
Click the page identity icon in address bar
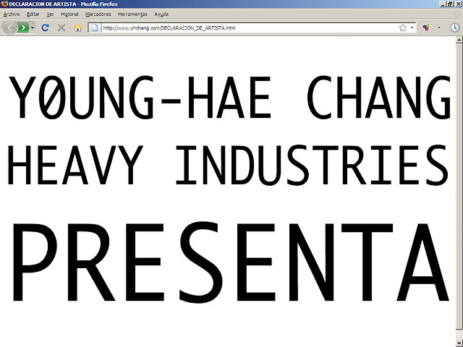tap(95, 27)
